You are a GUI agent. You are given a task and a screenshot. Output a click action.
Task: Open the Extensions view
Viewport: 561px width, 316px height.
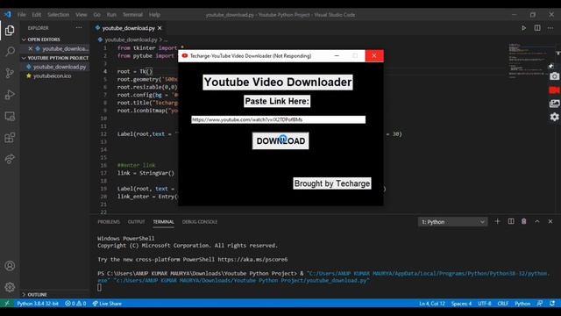click(10, 138)
